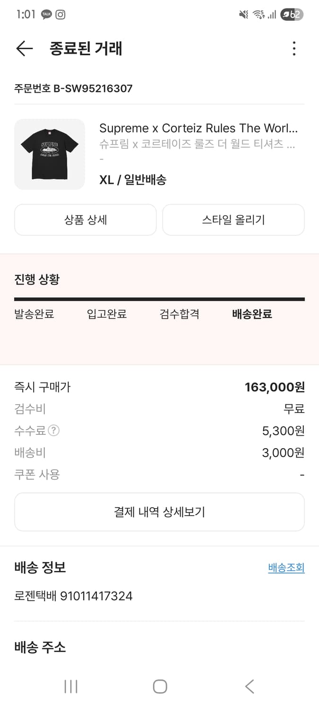Tap the 상품 상세 button
Viewport: 319px width, 709px height.
(x=85, y=220)
